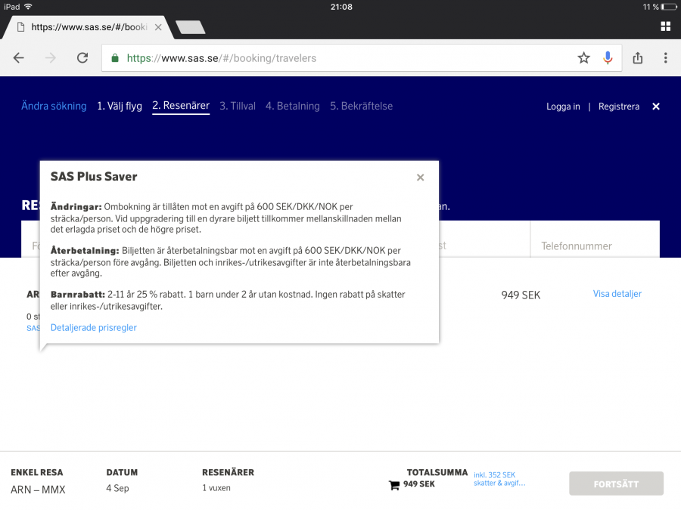Open a new browser tab
The height and width of the screenshot is (510, 681).
pos(189,27)
